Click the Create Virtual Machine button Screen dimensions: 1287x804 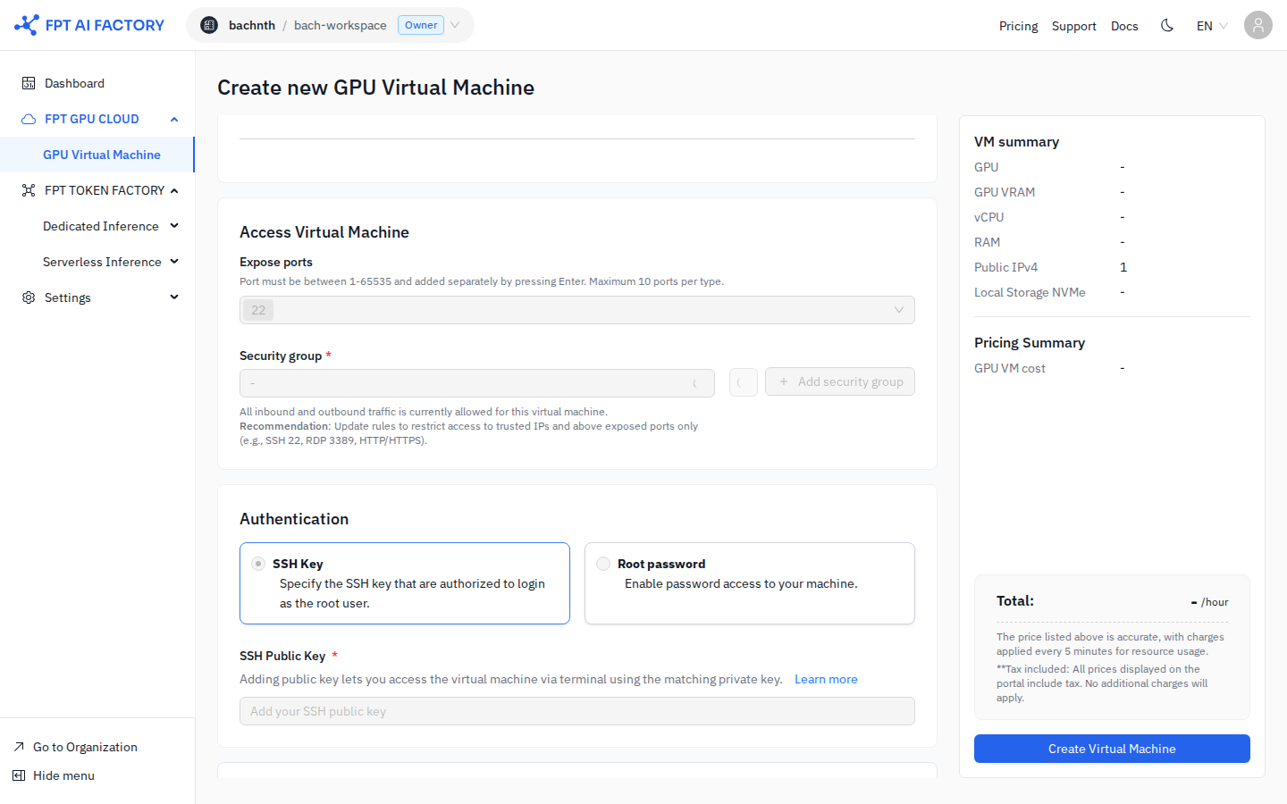coord(1112,749)
